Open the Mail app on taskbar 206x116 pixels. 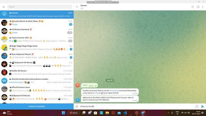click(119, 113)
